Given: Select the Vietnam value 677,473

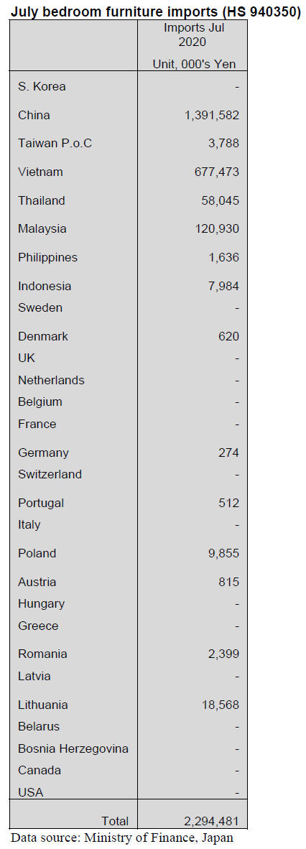Looking at the screenshot, I should 217,172.
